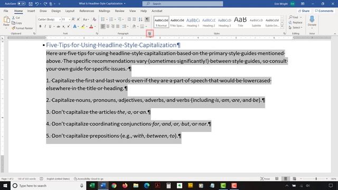The height and width of the screenshot is (190, 338).
Task: Increase the font size
Action: [x=73, y=20]
